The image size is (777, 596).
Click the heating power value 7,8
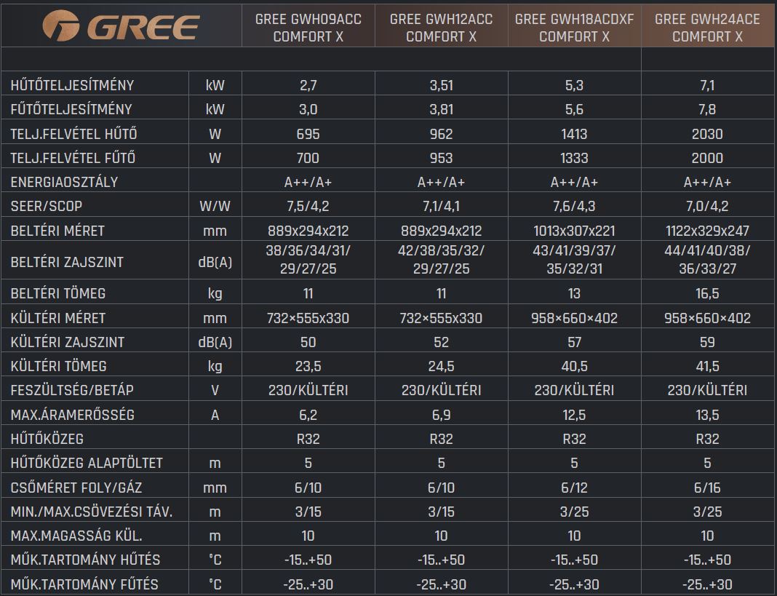707,110
